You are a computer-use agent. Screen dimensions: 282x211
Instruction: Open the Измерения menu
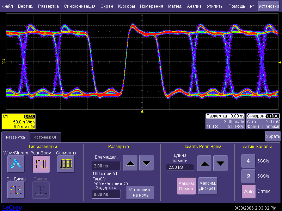(x=151, y=6)
